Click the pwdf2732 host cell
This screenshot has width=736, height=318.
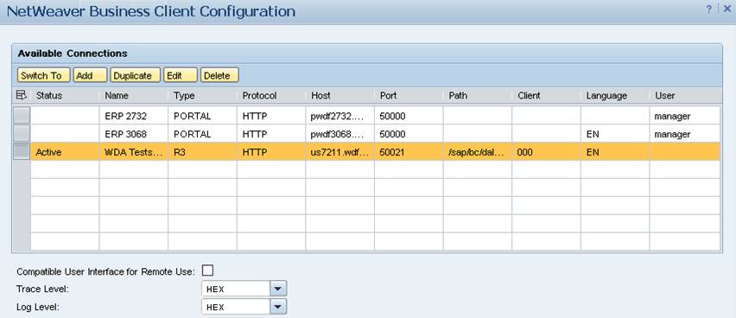339,116
